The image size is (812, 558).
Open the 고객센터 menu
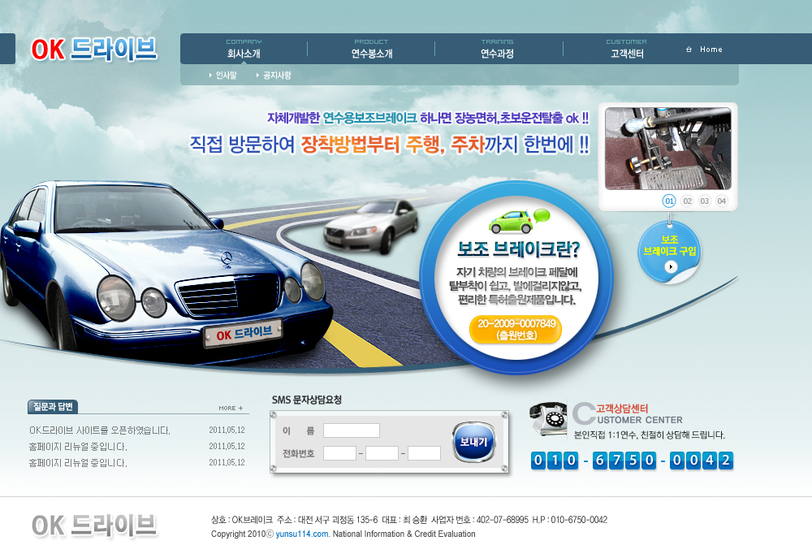click(x=627, y=54)
